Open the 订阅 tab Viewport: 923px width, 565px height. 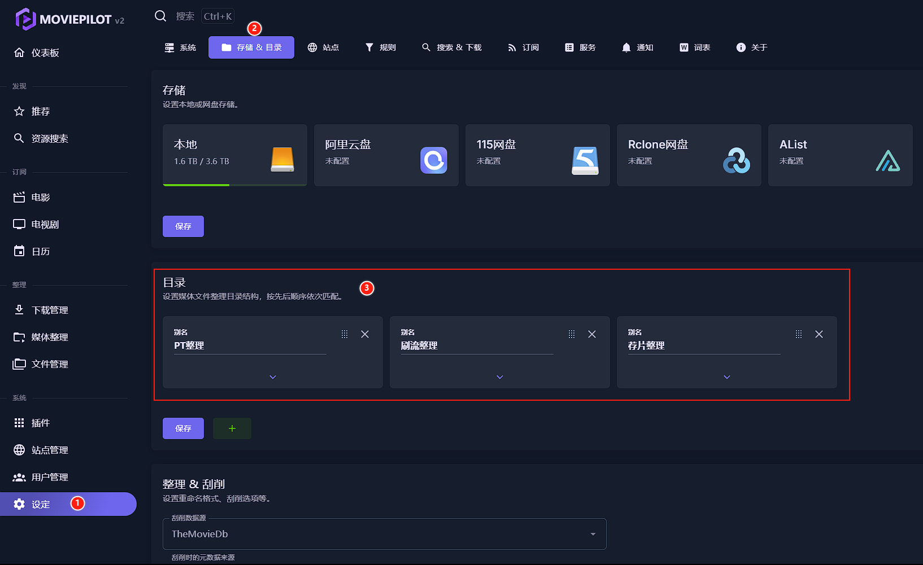click(x=523, y=47)
